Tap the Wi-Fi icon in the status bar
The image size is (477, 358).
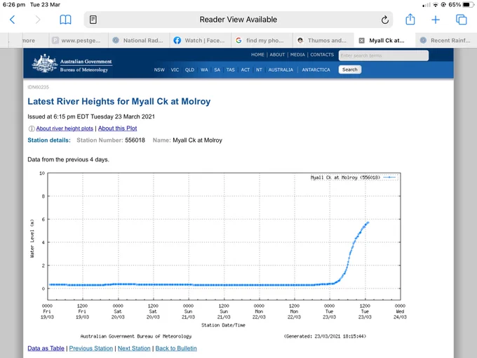click(x=436, y=5)
